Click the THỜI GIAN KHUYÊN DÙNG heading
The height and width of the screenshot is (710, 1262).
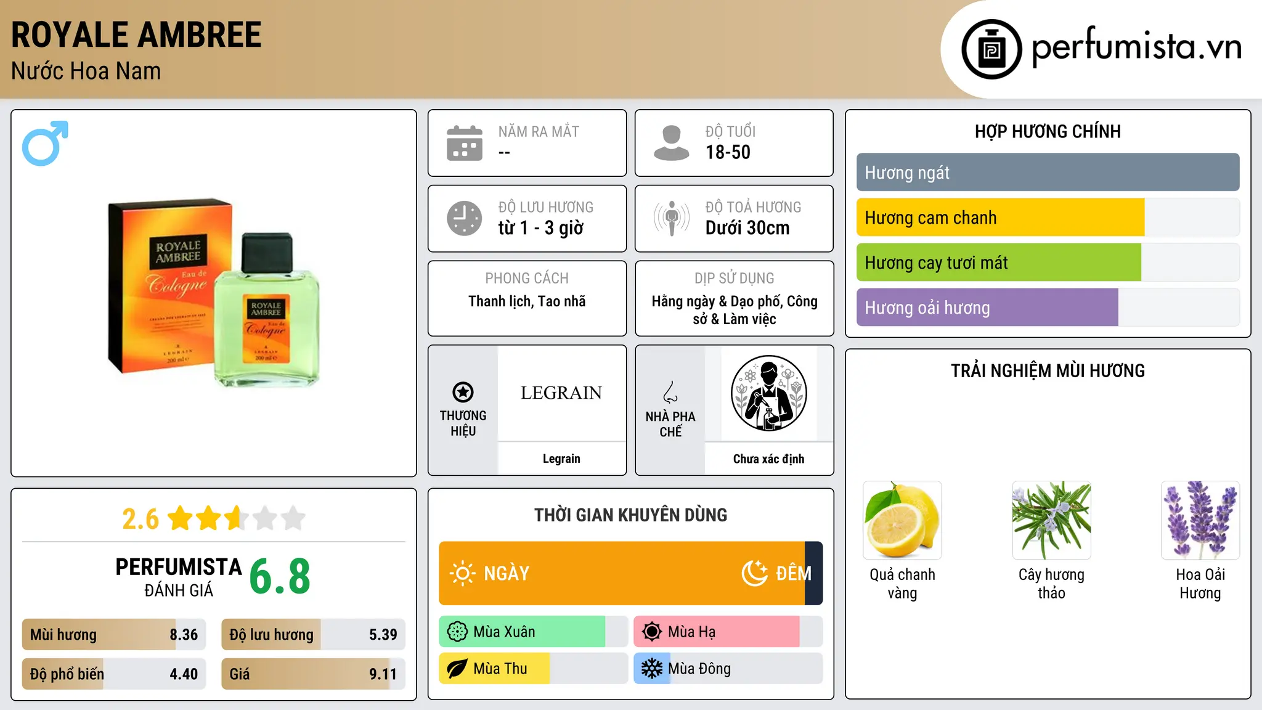pyautogui.click(x=630, y=515)
